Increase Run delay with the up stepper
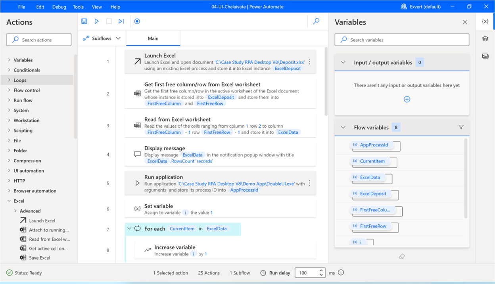Screen dimensions: 495x284 [321, 271]
